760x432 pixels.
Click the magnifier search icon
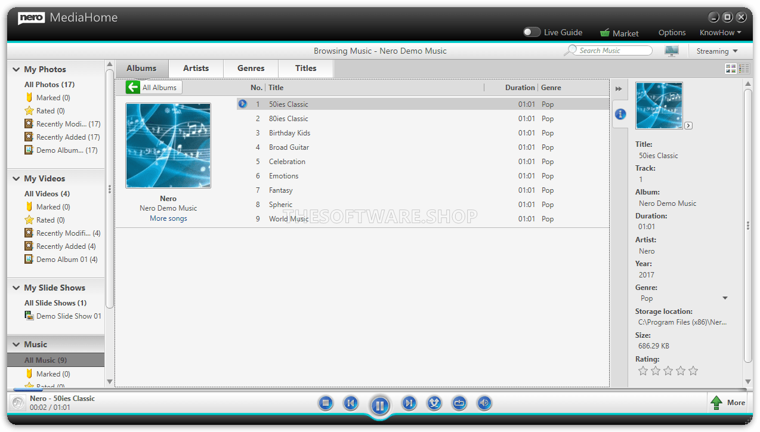[x=571, y=51]
